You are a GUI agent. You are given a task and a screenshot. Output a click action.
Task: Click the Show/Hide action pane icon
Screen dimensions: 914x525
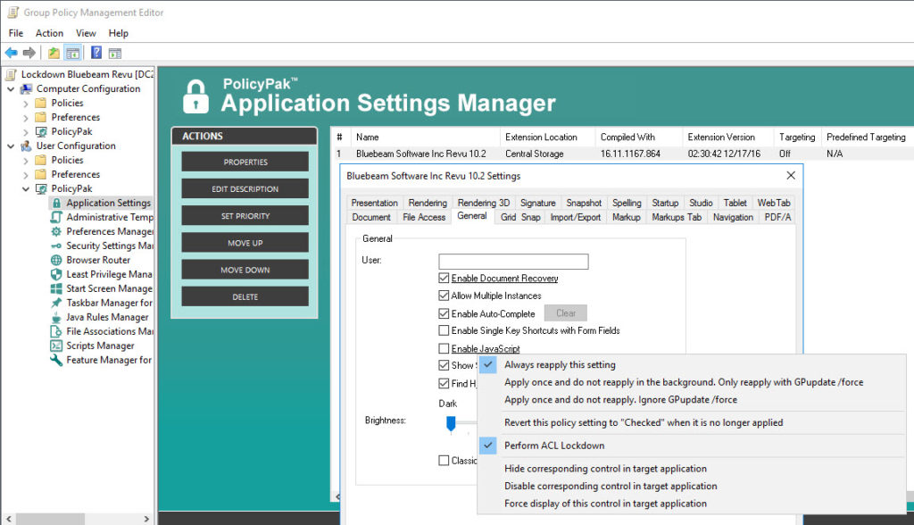click(x=115, y=53)
